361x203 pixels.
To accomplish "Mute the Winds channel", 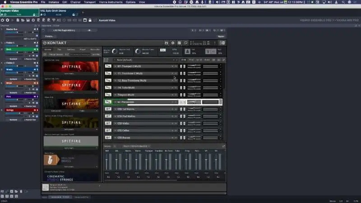I will tap(35, 69).
